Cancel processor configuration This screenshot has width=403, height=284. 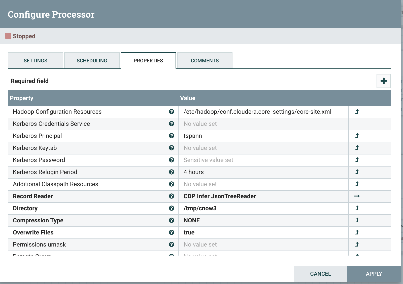coord(321,274)
